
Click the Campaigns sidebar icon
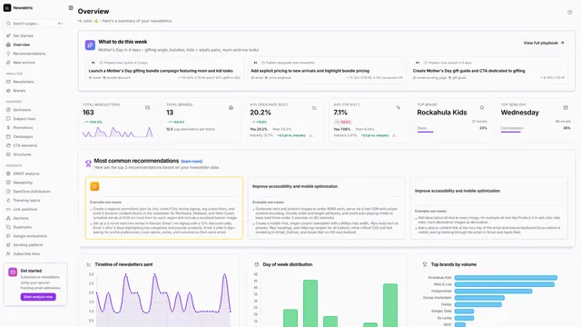tap(8, 136)
